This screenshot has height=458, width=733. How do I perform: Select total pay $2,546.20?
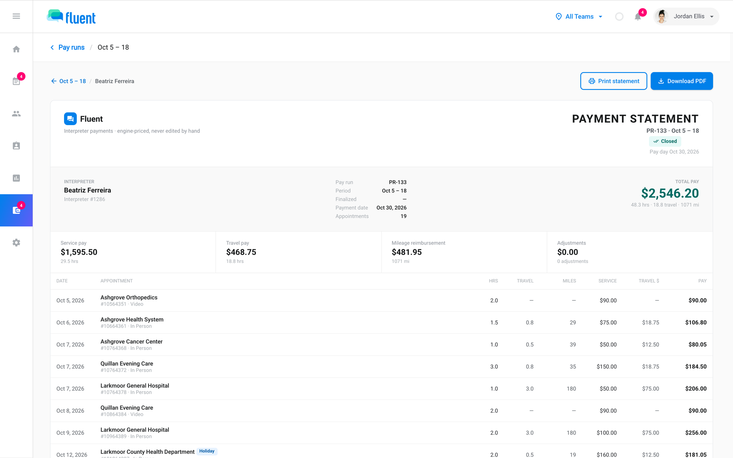(670, 193)
